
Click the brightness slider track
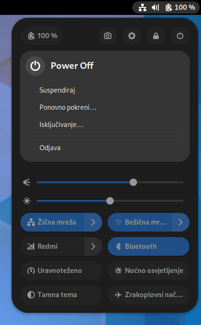(110, 201)
